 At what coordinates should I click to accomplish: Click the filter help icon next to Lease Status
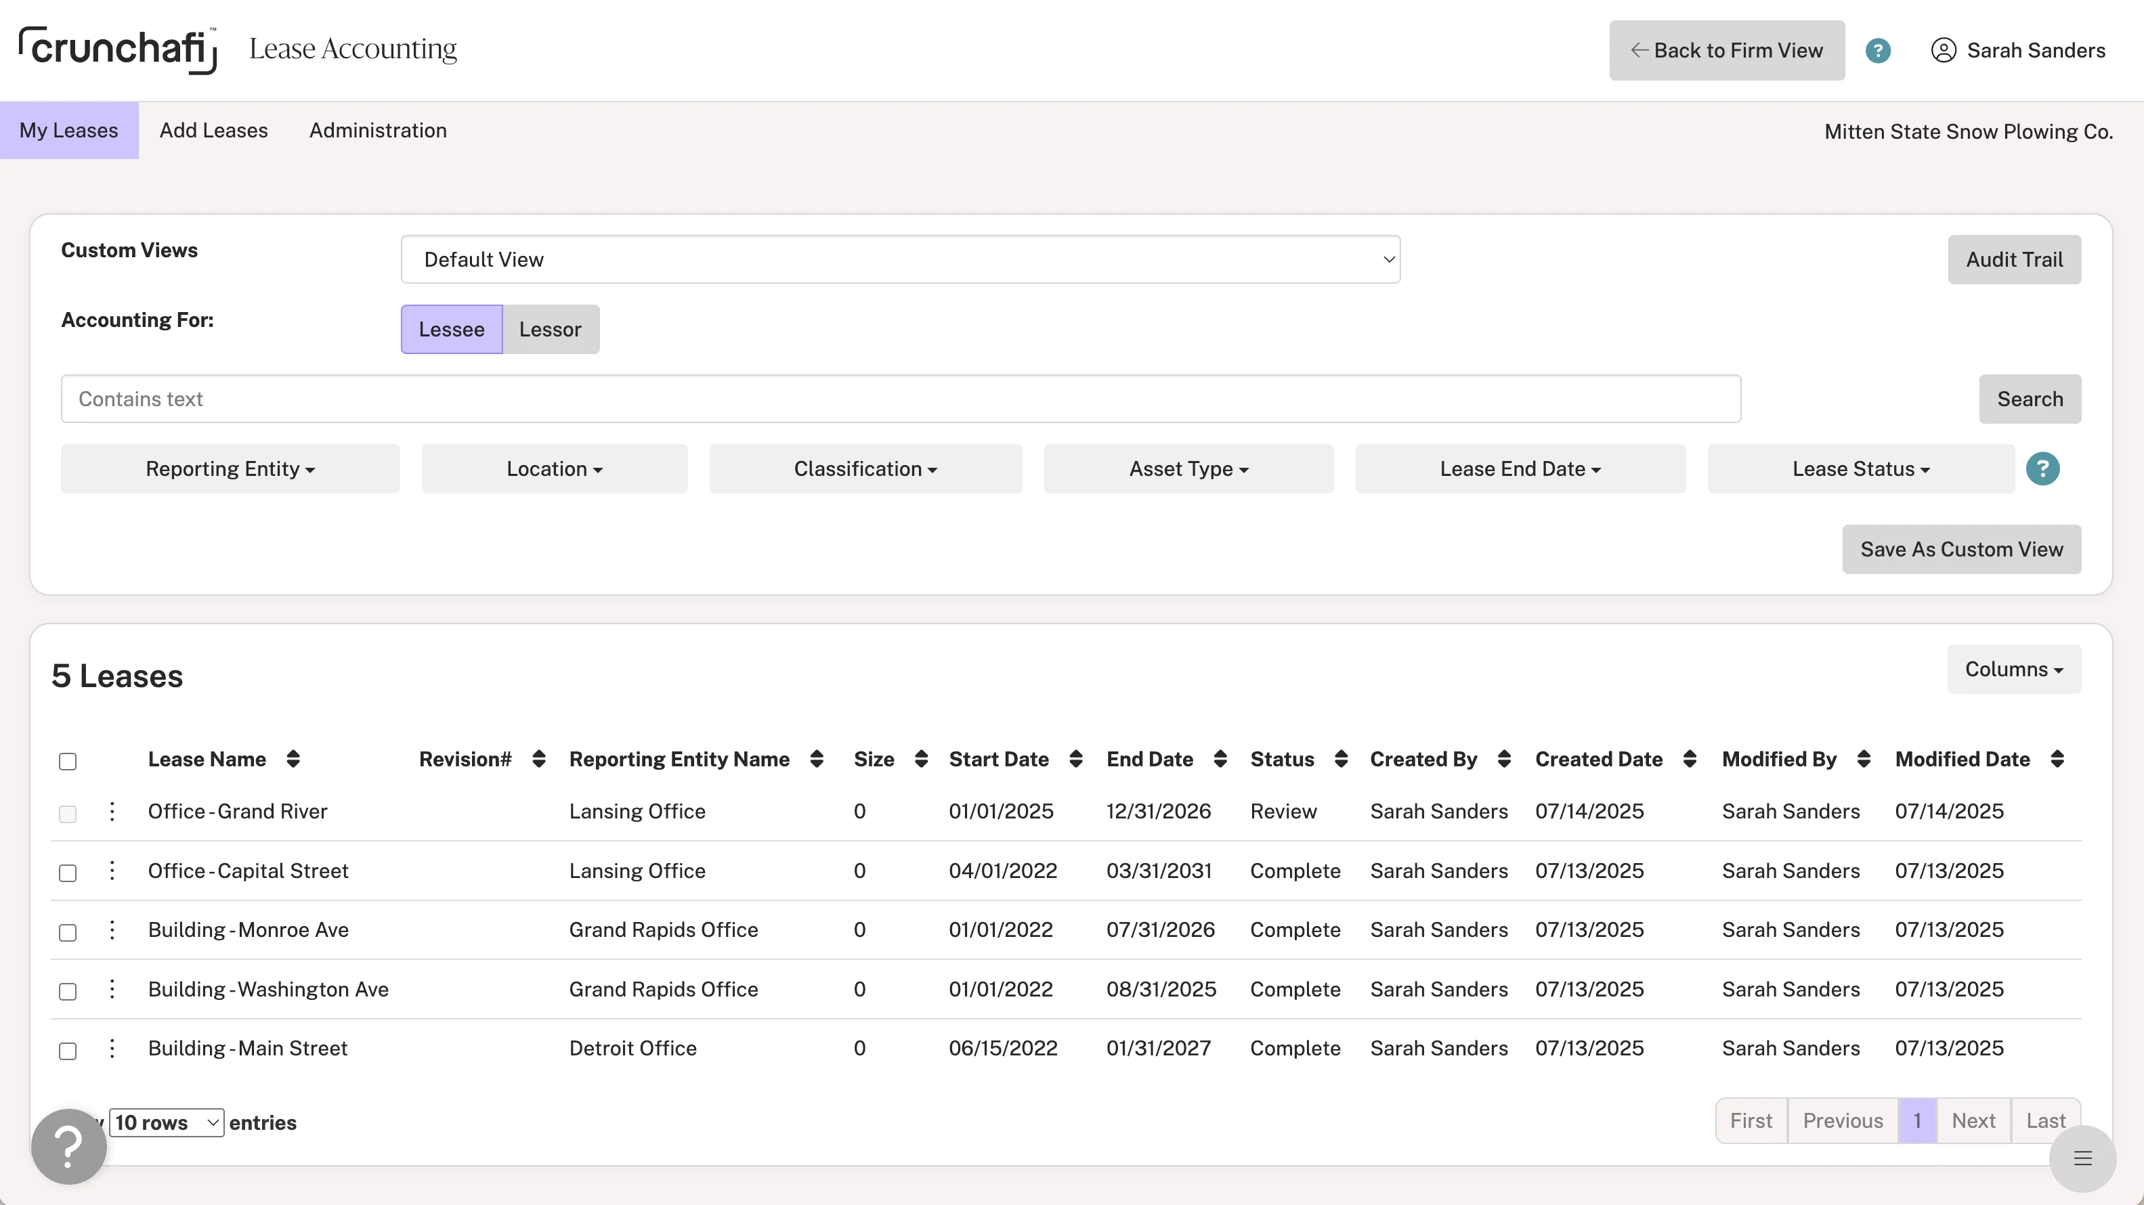(x=2042, y=468)
